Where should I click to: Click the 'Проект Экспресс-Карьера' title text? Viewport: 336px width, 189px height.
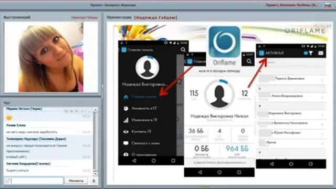(113, 5)
